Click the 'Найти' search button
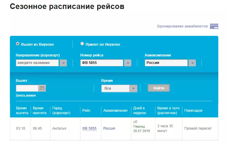 click(159, 88)
